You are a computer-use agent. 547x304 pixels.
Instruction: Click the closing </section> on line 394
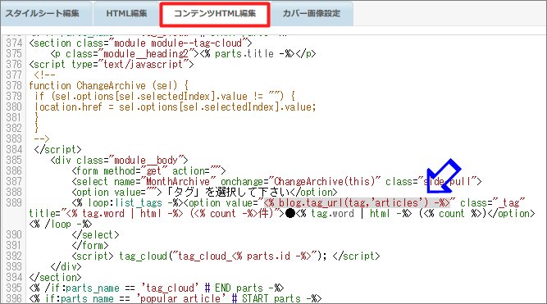coord(55,277)
